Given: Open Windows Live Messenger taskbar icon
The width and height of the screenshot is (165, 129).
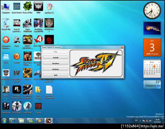Looking at the screenshot, I should (31, 121).
